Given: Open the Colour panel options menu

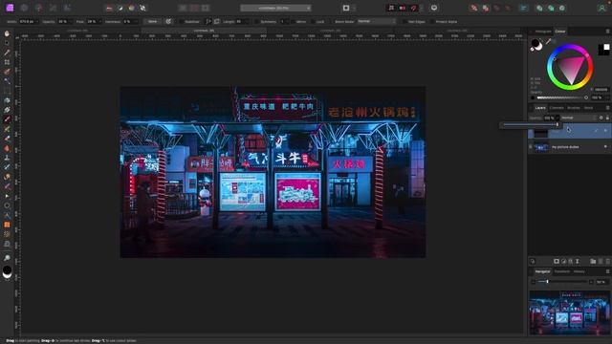Looking at the screenshot, I should pos(608,32).
